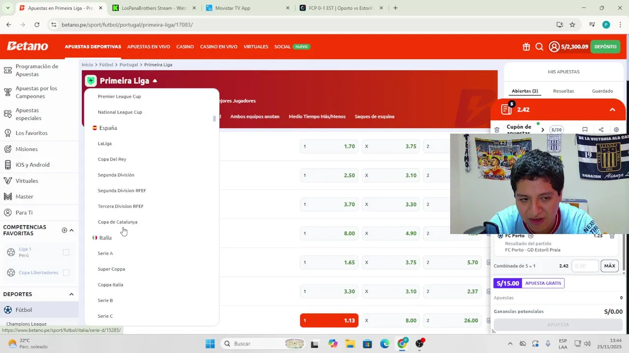Viewport: 629px width, 353px height.
Task: Select Medio Tiempo Más/Menos market tab
Action: pos(317,117)
